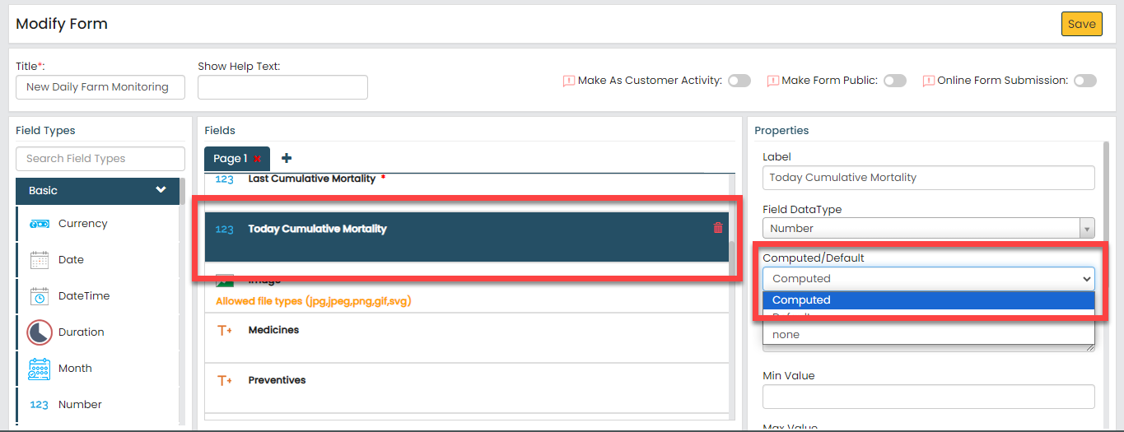Choose the Duration clock icon
1124x432 pixels.
(x=40, y=332)
